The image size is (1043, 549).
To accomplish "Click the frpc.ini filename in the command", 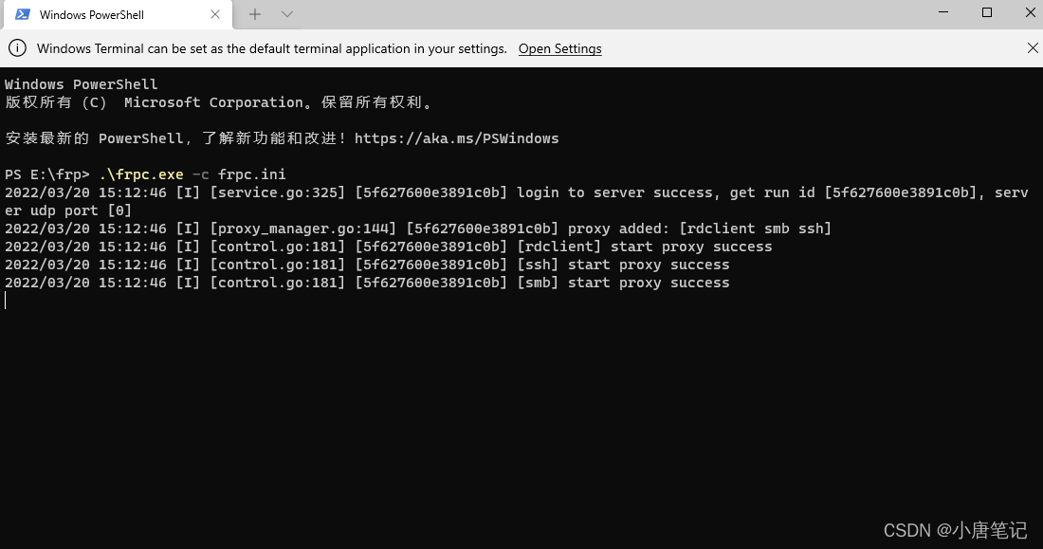I will 251,174.
